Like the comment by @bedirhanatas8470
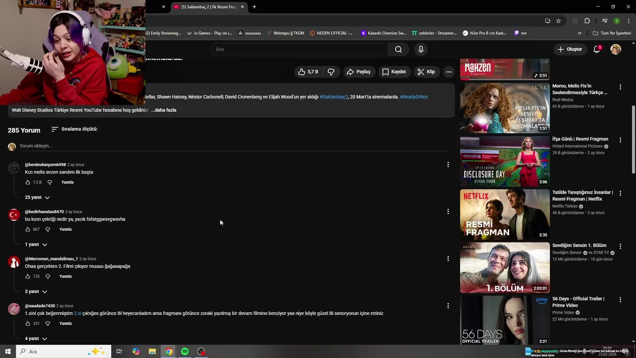The width and height of the screenshot is (636, 358). (x=28, y=229)
